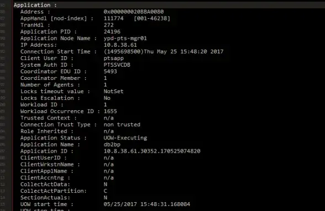Screen dimensions: 325x211
Task: Click the IP Address value 10.8.38.61
Action: [120, 45]
